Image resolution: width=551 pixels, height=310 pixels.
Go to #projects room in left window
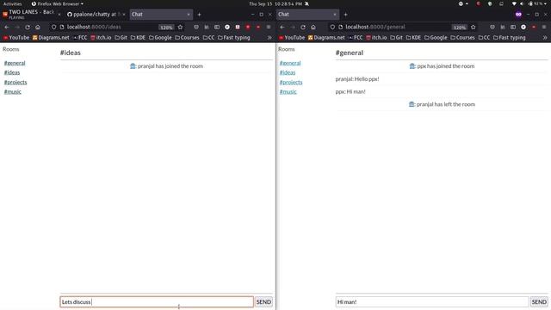click(x=15, y=82)
